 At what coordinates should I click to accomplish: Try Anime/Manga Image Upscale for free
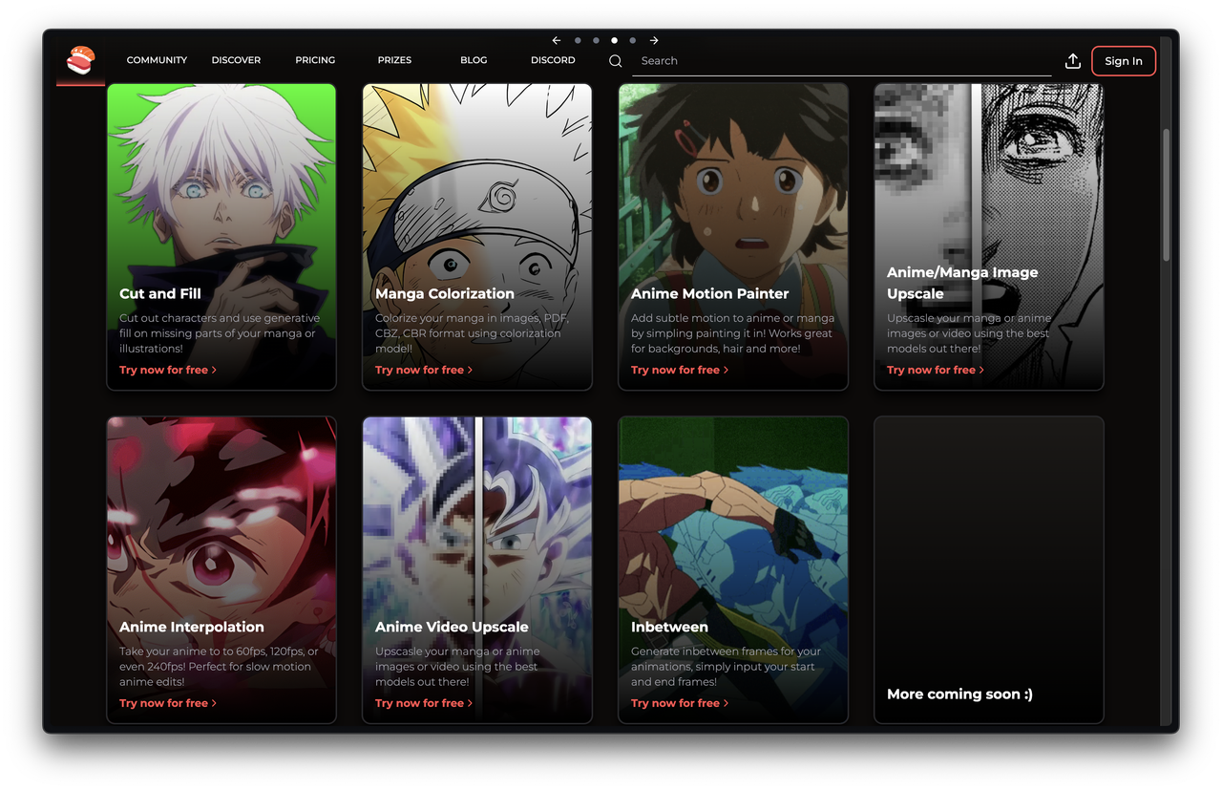pyautogui.click(x=936, y=370)
